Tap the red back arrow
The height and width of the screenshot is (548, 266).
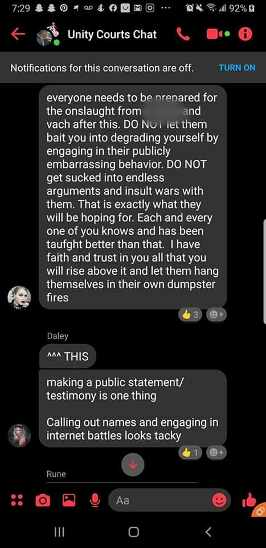coord(18,34)
